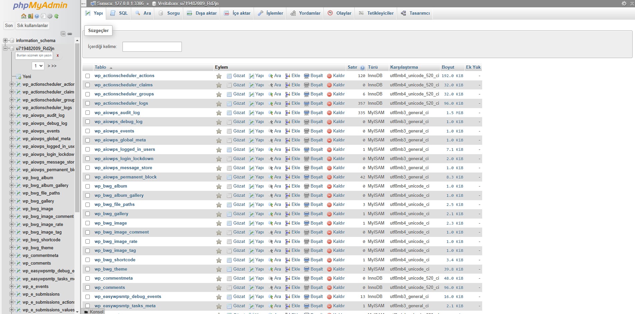The width and height of the screenshot is (635, 314).
Task: Go to next page with > arrow
Action: point(49,66)
